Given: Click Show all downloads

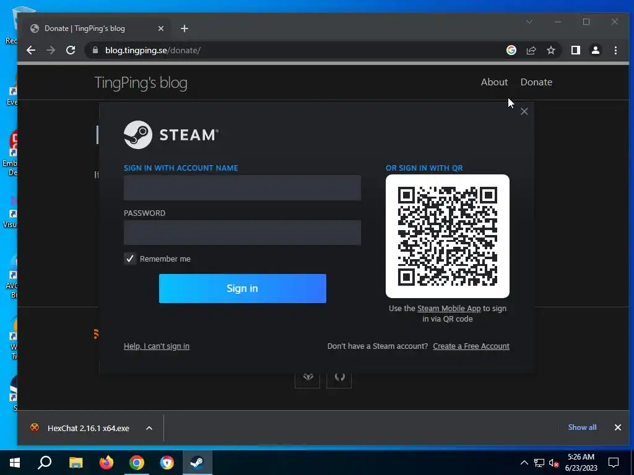Looking at the screenshot, I should [582, 427].
